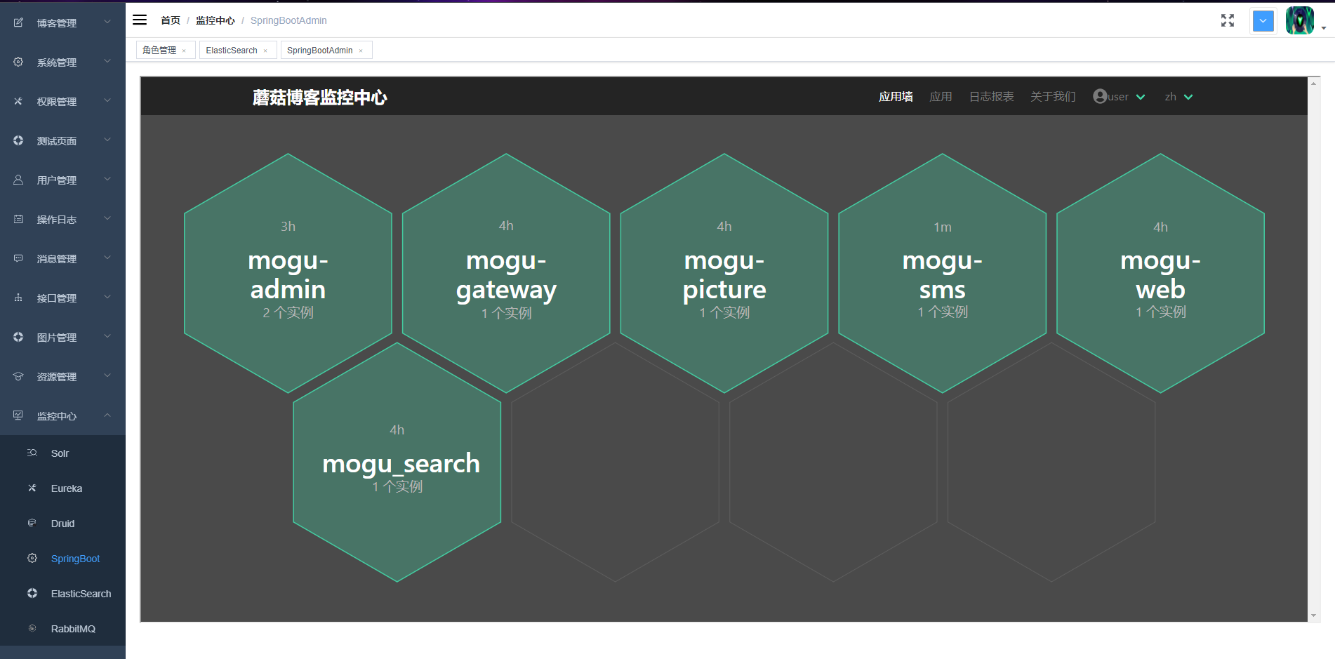Open the Druid submenu item
The height and width of the screenshot is (659, 1335).
(x=62, y=523)
